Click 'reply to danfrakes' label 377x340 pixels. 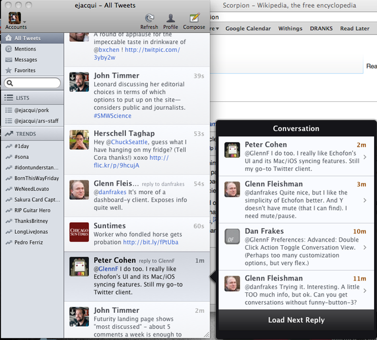[x=163, y=184]
